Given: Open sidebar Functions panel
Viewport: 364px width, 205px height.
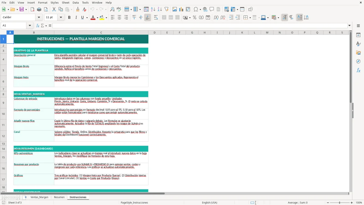Looking at the screenshot, I should [x=358, y=70].
